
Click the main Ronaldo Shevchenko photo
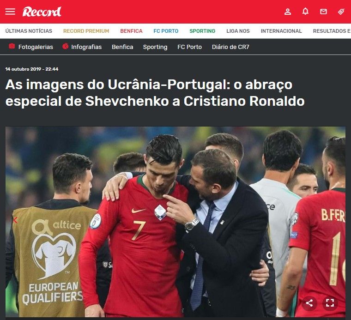(x=175, y=222)
